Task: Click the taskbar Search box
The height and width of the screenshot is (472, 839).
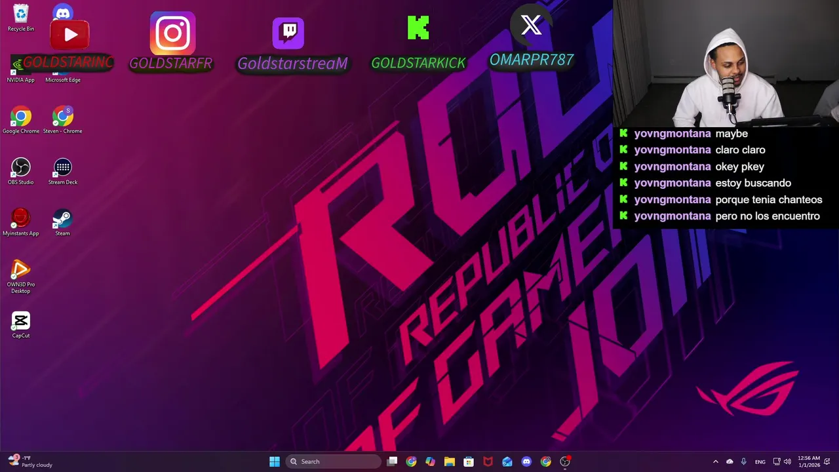Action: [333, 462]
